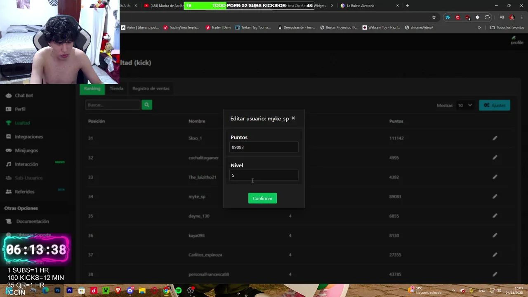Switch to the Ranking tab

(x=92, y=89)
